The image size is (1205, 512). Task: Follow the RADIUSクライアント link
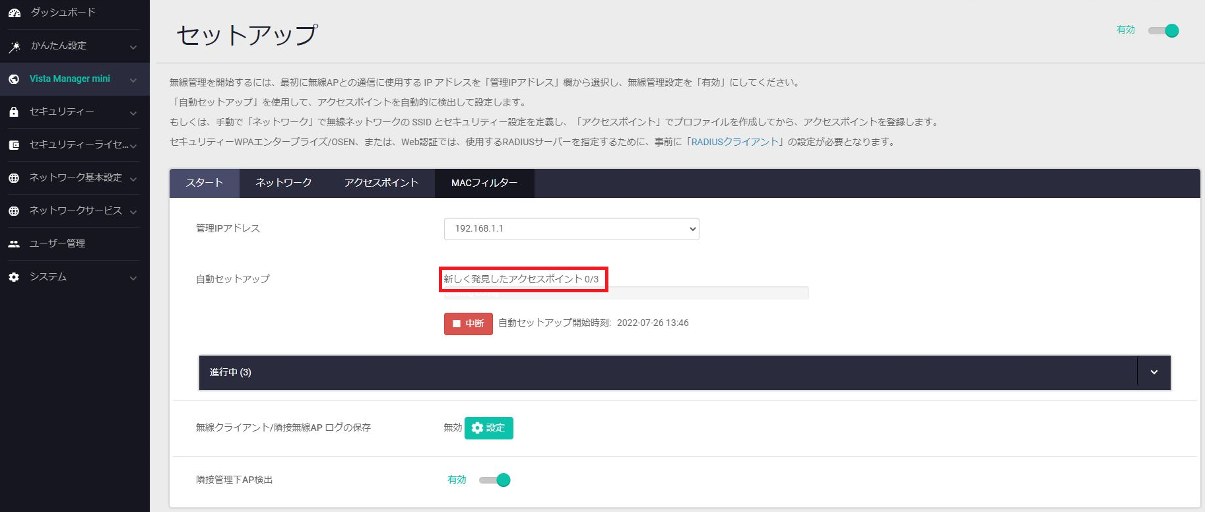(x=734, y=142)
